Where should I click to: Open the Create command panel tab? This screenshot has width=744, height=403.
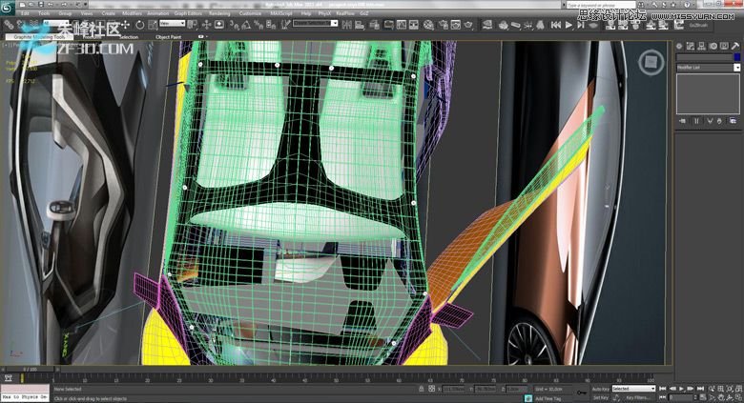tap(679, 46)
